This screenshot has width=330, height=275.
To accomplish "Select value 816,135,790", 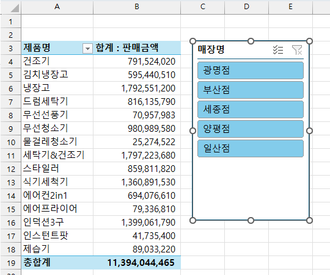I will [137, 102].
